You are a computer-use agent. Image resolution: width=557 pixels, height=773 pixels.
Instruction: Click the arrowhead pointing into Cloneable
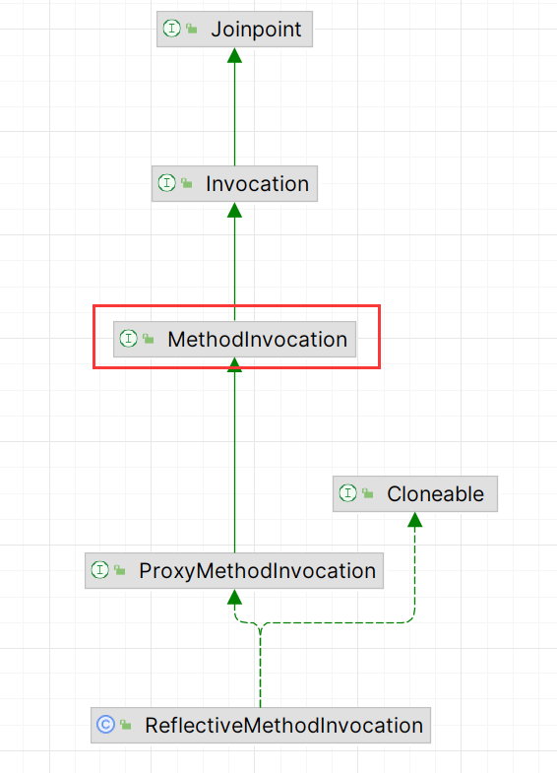[x=415, y=520]
